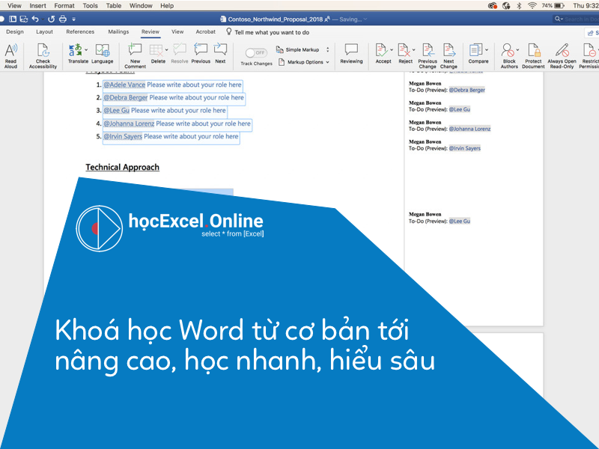Switch to the Layout tab
This screenshot has width=599, height=449.
coord(44,31)
